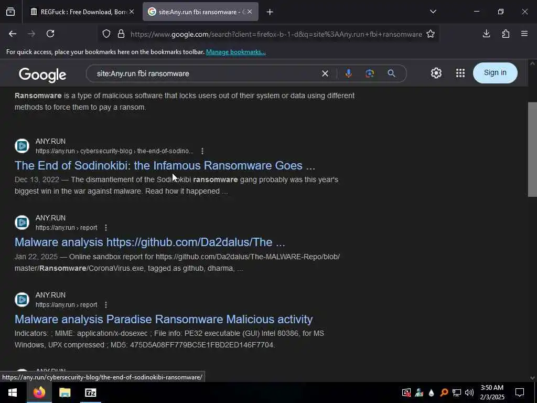This screenshot has width=537, height=403.
Task: Click the orange magnifier tray icon
Action: pos(444,393)
